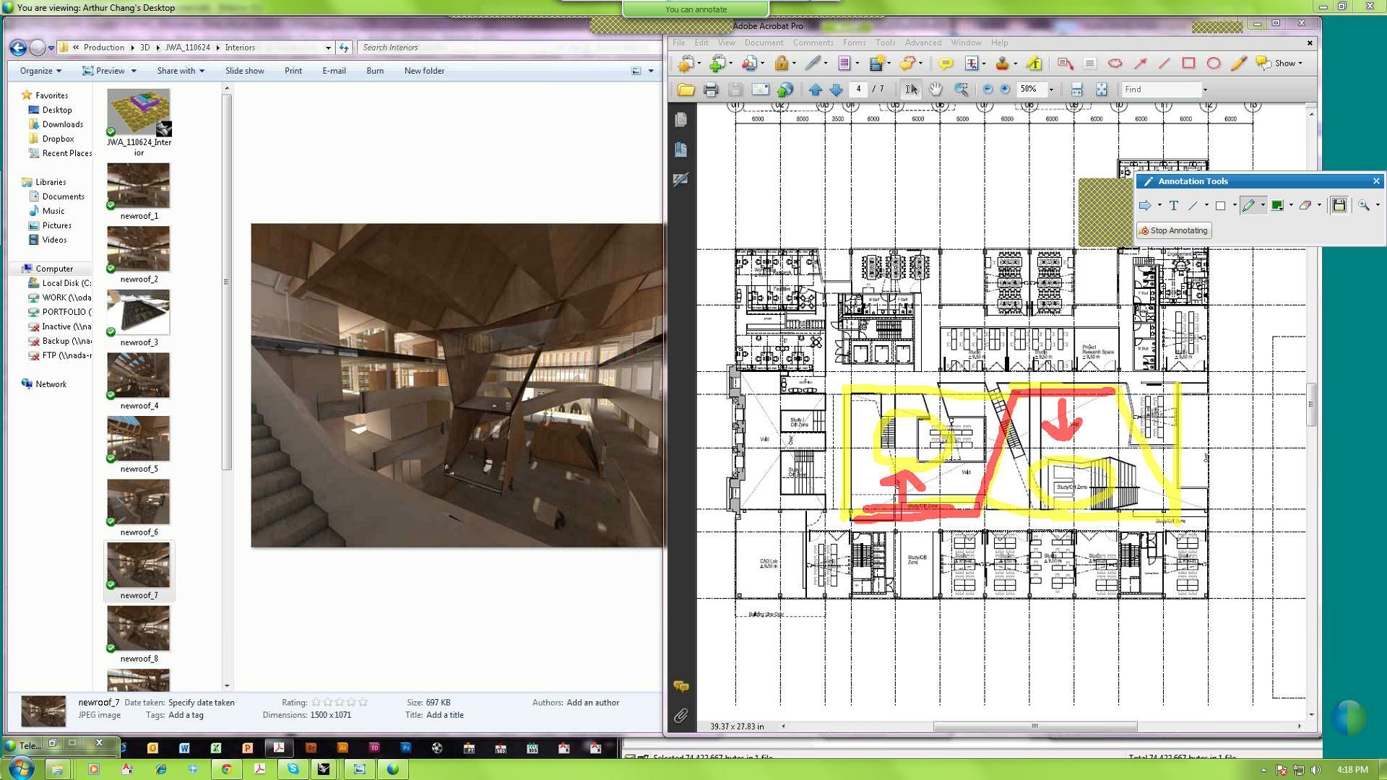Go to the previous page using the up arrow

[x=816, y=90]
